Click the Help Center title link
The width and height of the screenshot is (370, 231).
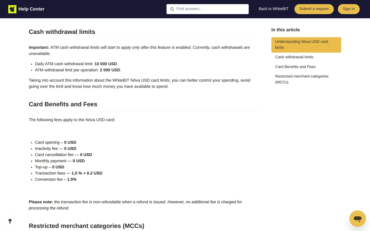click(x=31, y=9)
